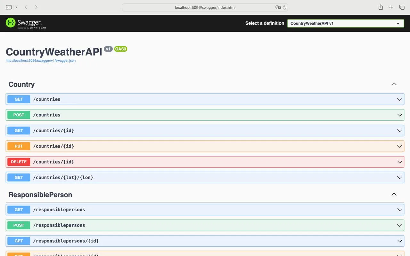Click the Swagger logo
The height and width of the screenshot is (256, 410).
[x=26, y=23]
